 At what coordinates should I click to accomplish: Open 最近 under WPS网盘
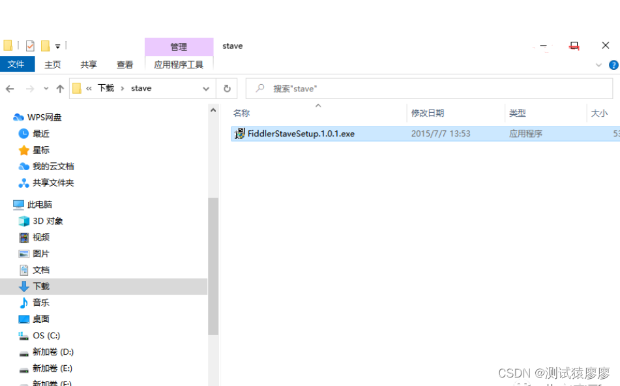(x=40, y=134)
